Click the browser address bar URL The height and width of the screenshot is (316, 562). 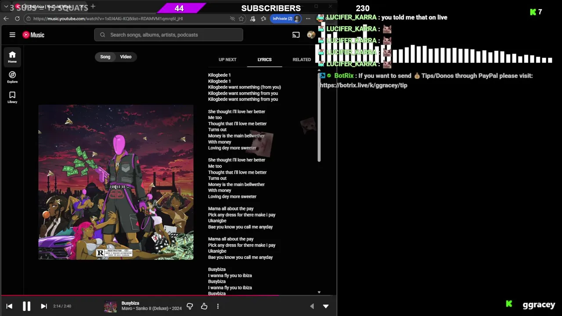[x=108, y=18]
